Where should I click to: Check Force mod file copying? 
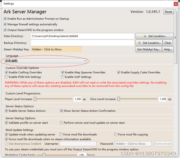pos(116,135)
